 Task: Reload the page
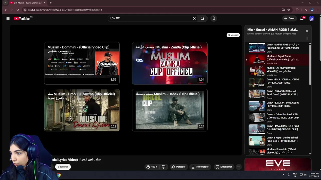coord(18,10)
